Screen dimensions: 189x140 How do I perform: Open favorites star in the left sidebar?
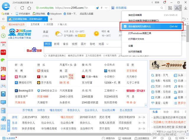coord(3,27)
